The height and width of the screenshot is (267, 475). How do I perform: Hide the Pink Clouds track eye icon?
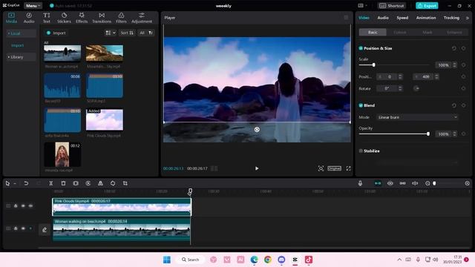pos(23,206)
